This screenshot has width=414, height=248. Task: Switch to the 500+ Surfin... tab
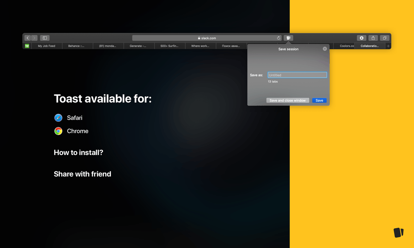pyautogui.click(x=169, y=46)
